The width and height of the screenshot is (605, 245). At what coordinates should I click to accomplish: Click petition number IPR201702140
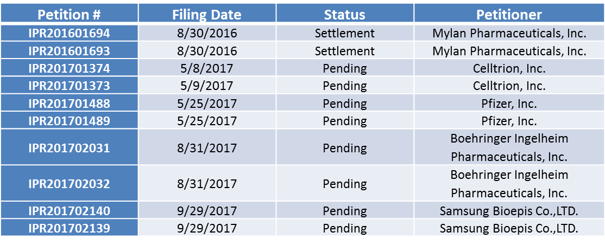coord(69,211)
